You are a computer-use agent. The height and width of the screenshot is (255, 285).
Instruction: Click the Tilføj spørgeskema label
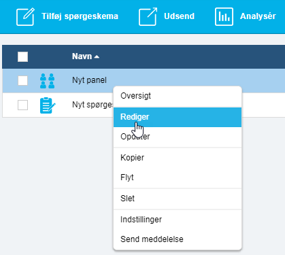[80, 16]
